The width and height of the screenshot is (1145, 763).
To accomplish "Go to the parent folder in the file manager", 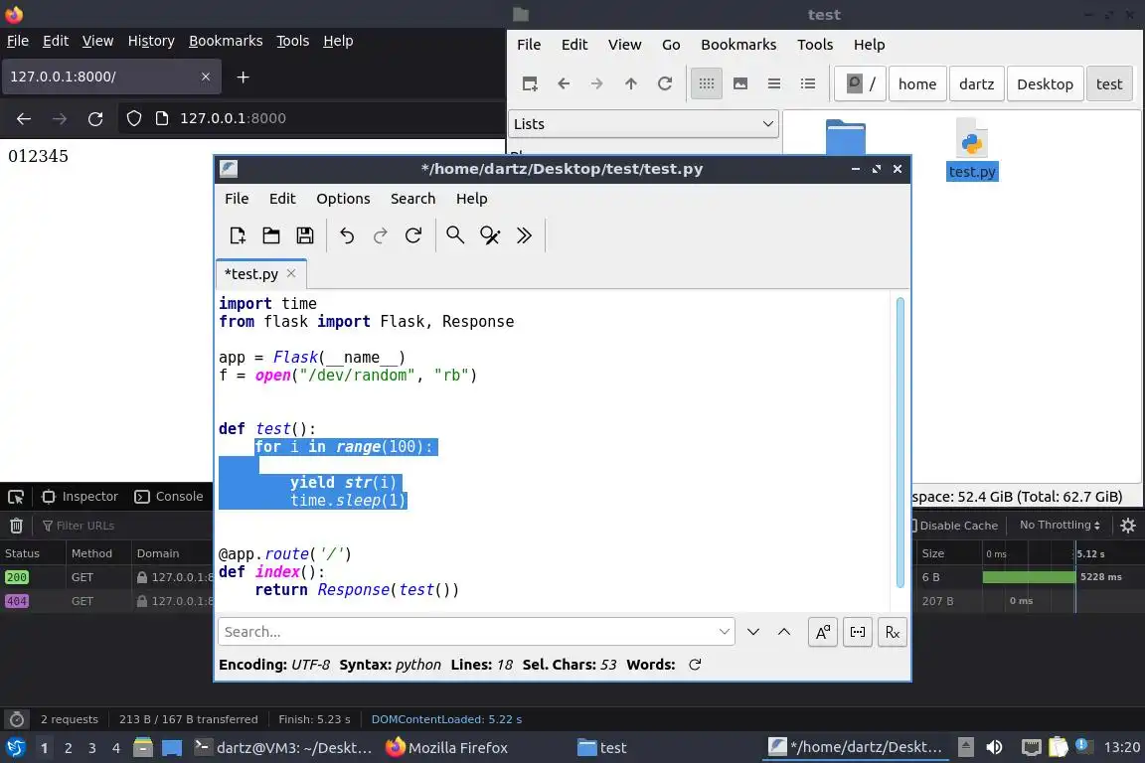I will [631, 83].
